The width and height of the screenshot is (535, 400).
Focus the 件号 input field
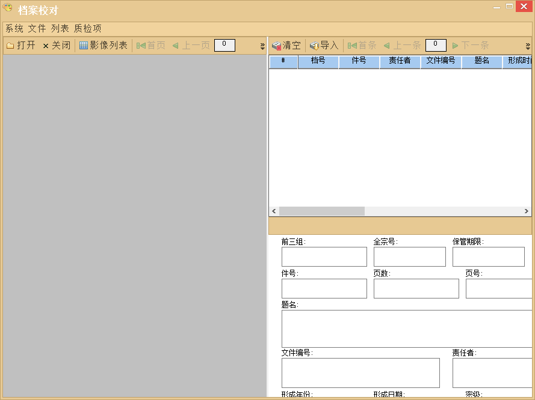pyautogui.click(x=324, y=289)
